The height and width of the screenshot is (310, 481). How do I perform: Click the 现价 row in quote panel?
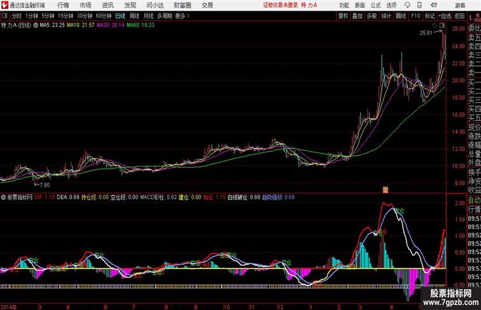click(474, 127)
